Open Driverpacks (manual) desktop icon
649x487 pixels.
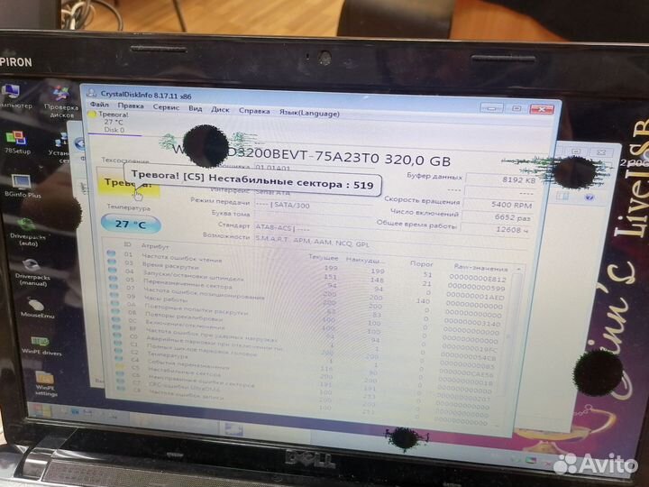tap(32, 272)
